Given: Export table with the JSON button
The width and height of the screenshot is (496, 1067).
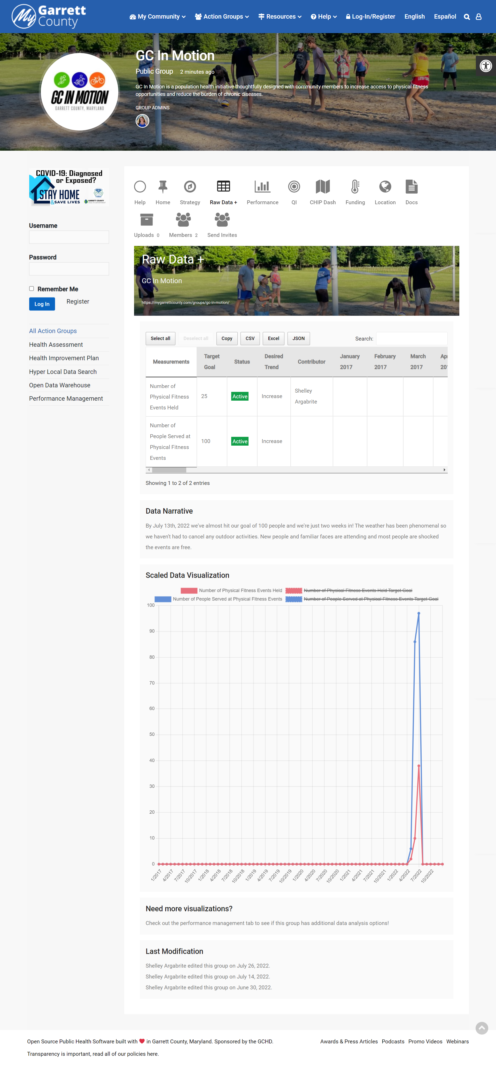Looking at the screenshot, I should point(299,338).
